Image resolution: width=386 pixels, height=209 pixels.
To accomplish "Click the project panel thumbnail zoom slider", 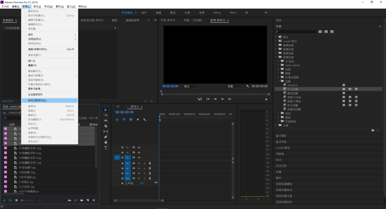I will click(x=28, y=200).
